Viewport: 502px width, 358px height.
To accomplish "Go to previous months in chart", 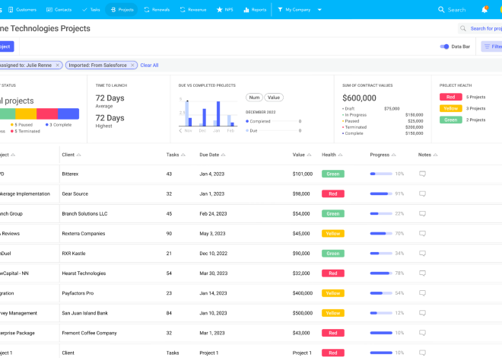I will 180,130.
